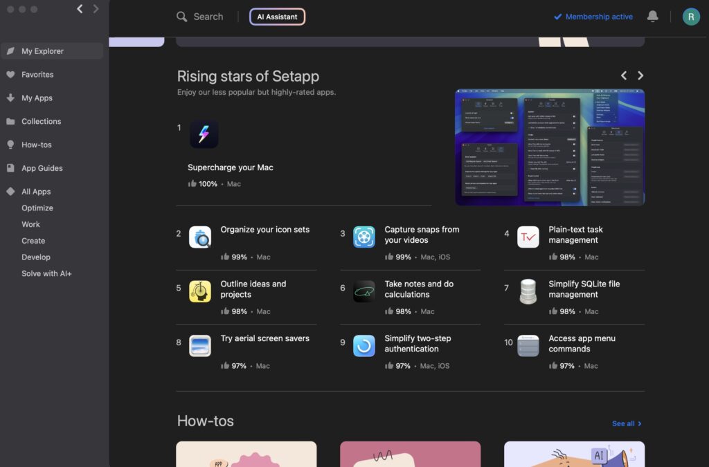Open the video snaps capture app icon
709x467 pixels.
point(364,237)
